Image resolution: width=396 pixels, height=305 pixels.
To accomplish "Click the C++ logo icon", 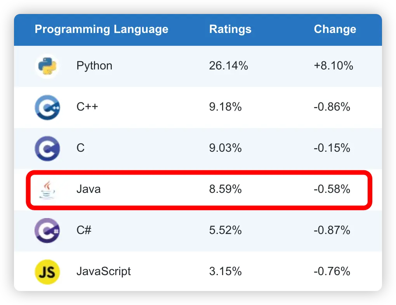I will [47, 107].
